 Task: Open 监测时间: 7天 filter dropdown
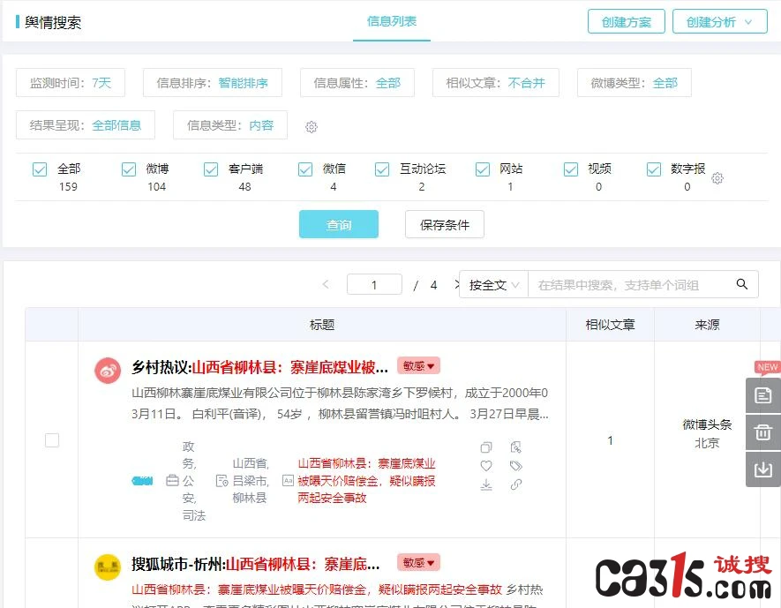click(71, 83)
